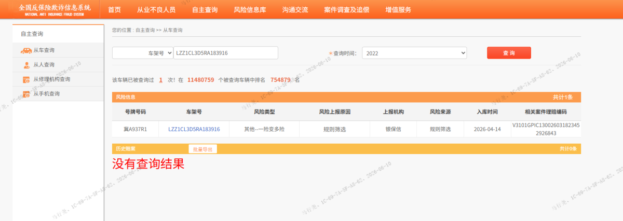The height and width of the screenshot is (221, 623).
Task: Click the 风险类型 column header
Action: (264, 112)
